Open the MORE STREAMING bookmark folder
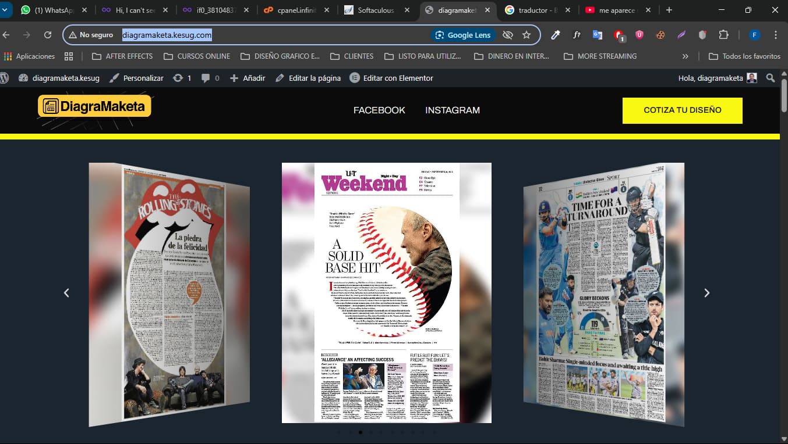The image size is (788, 444). point(600,56)
